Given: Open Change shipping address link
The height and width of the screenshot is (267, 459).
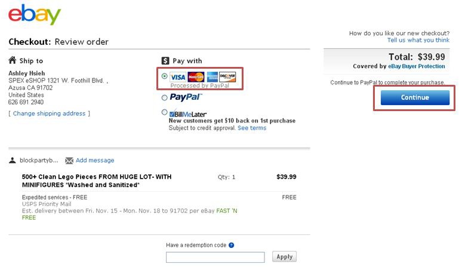Looking at the screenshot, I should coord(49,113).
